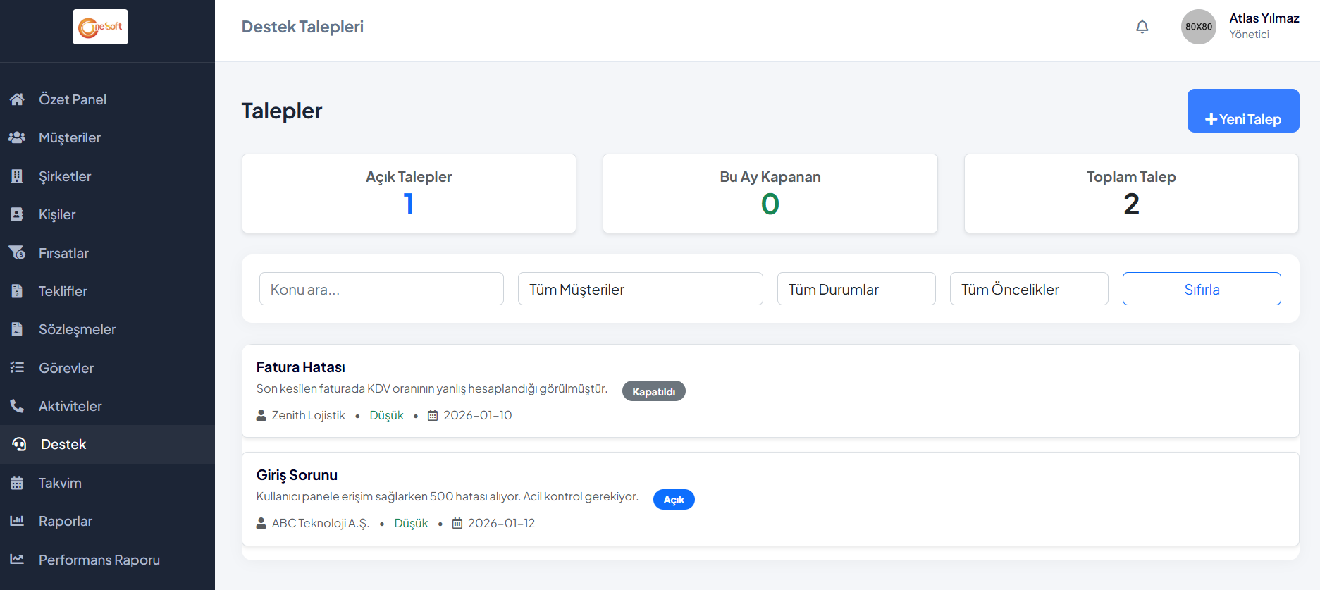Go to Teklifler in the sidebar

point(63,291)
